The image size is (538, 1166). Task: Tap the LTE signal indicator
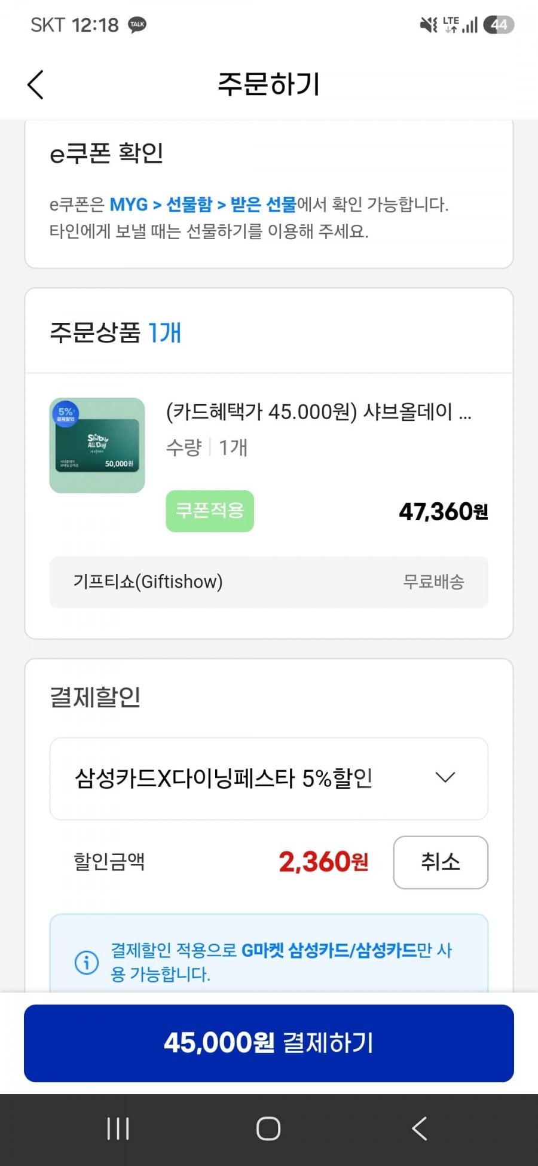point(460,25)
